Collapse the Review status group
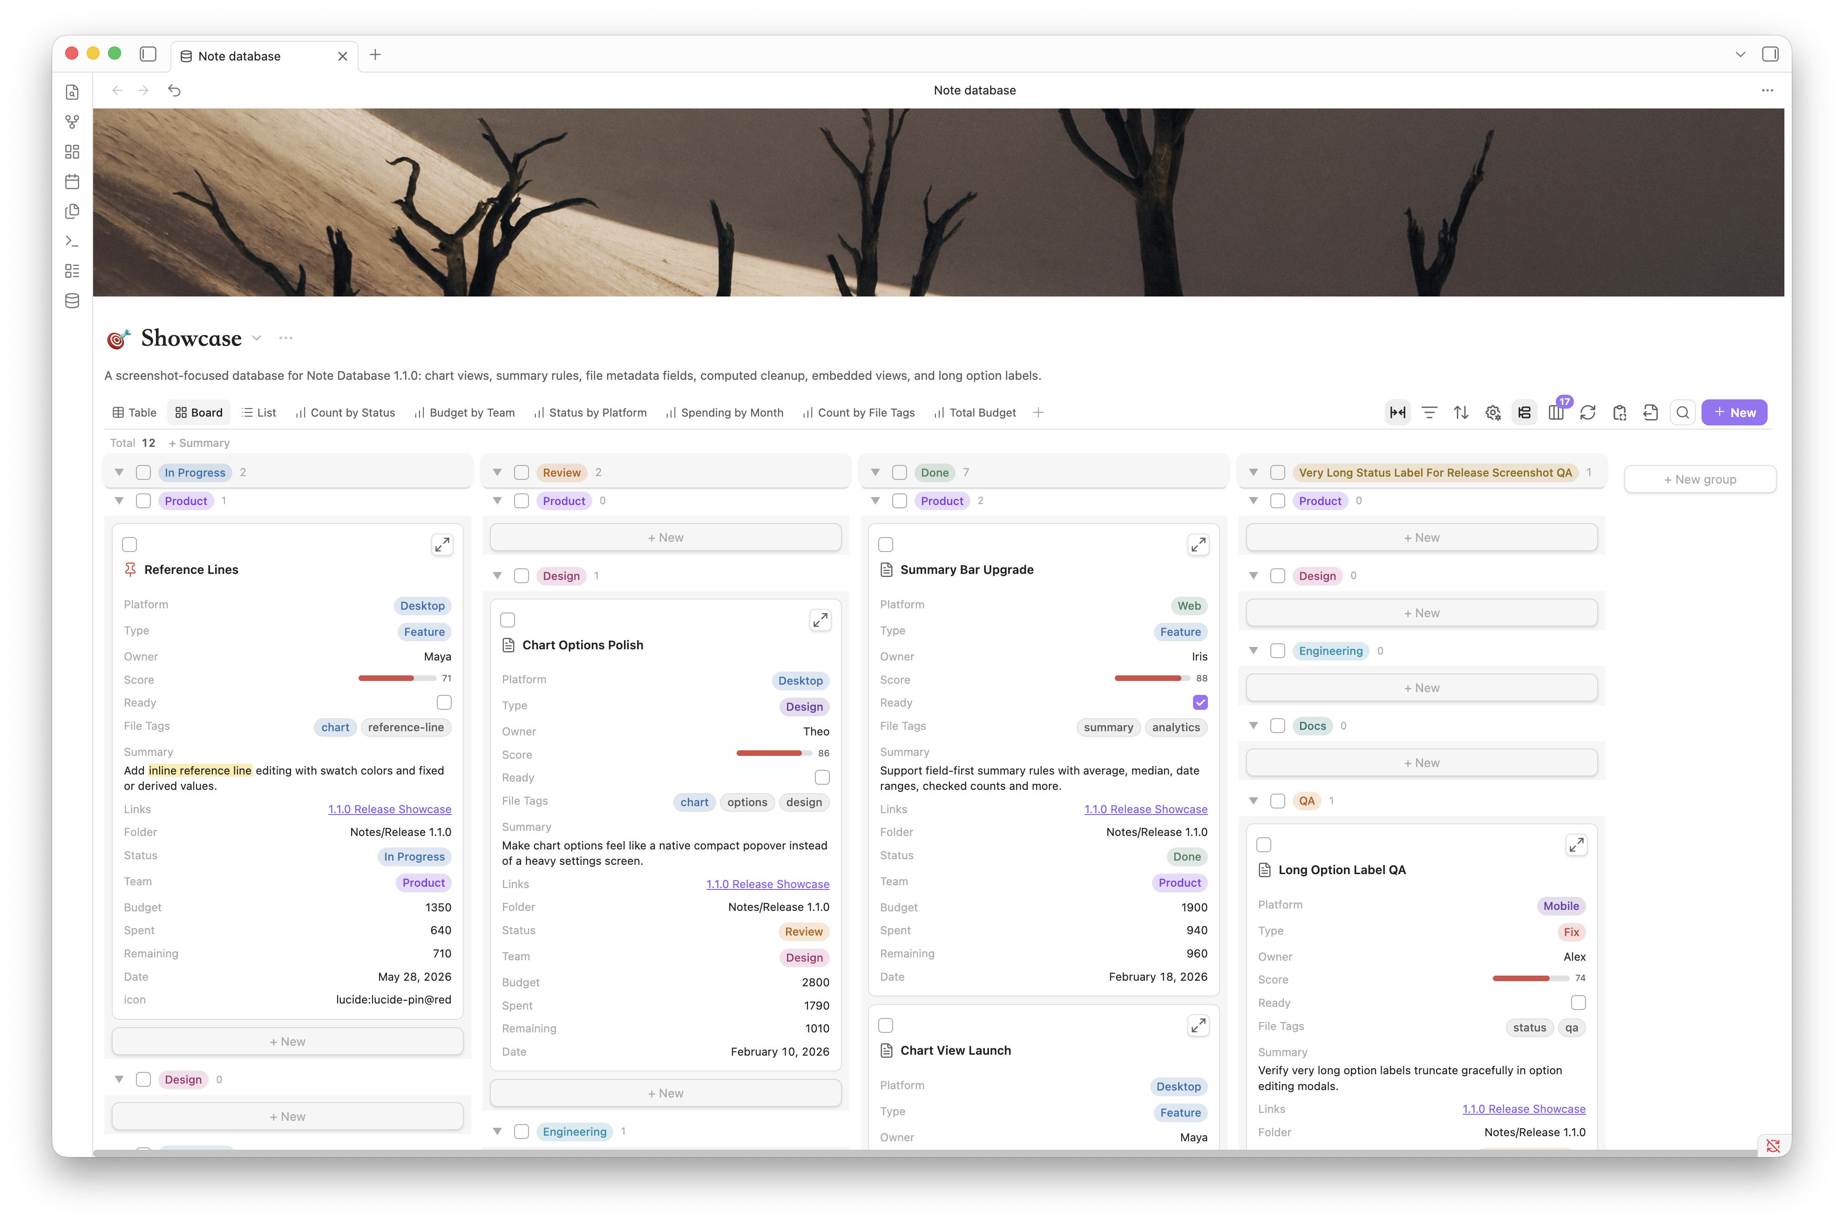The image size is (1844, 1226). coord(496,472)
